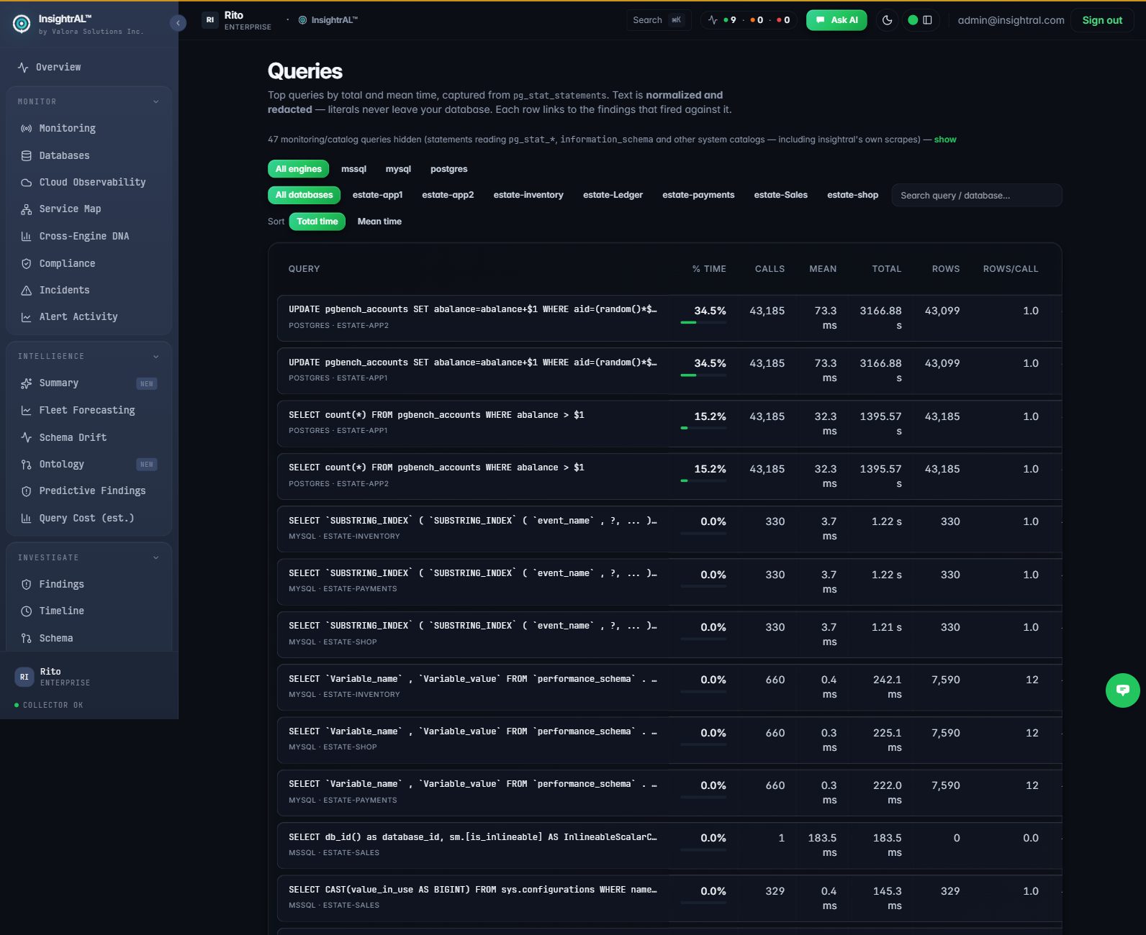Viewport: 1146px width, 935px height.
Task: Open the Query Cost bar chart icon
Action: tap(27, 519)
